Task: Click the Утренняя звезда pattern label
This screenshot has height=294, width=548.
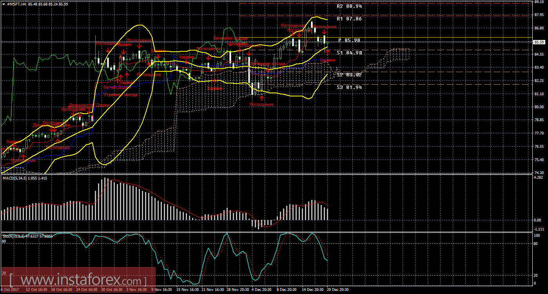Action: coord(120,95)
